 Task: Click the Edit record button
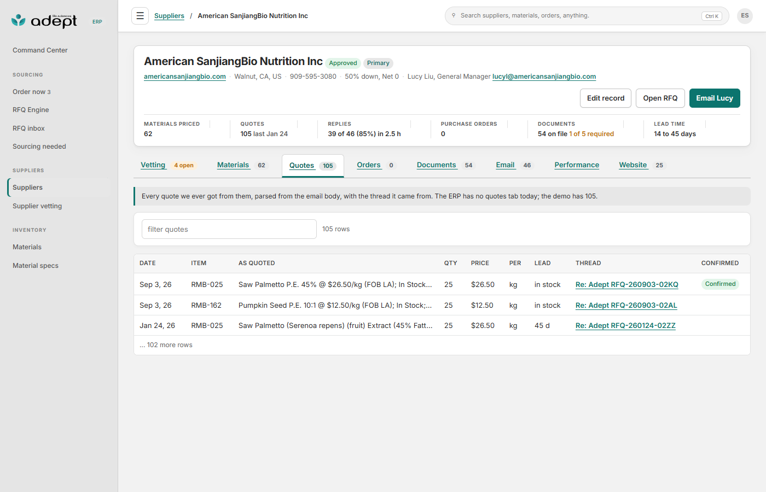click(606, 98)
